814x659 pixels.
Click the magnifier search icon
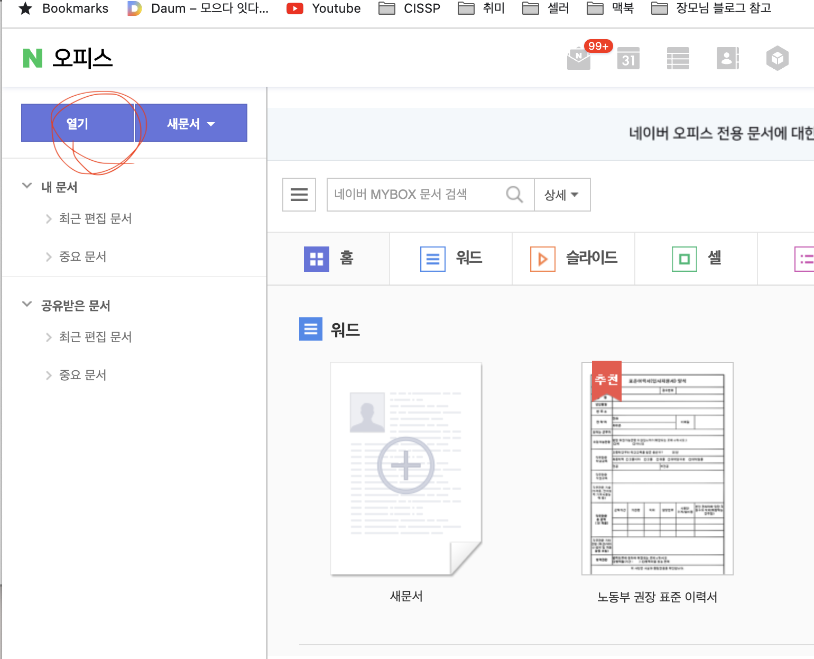point(514,195)
